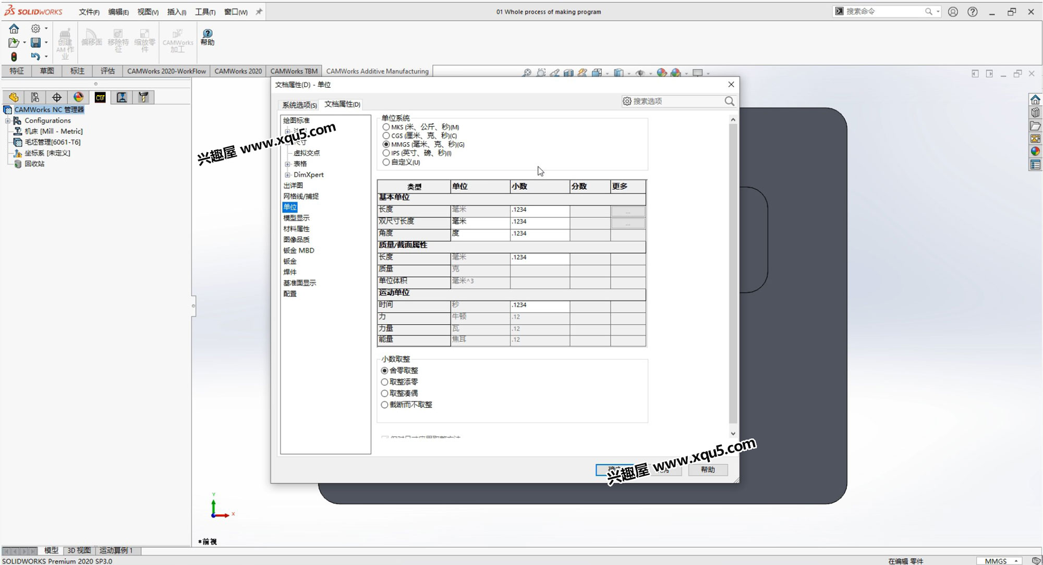Select 机床 [Mill - Metric] tree item
Image resolution: width=1043 pixels, height=565 pixels.
(x=53, y=131)
